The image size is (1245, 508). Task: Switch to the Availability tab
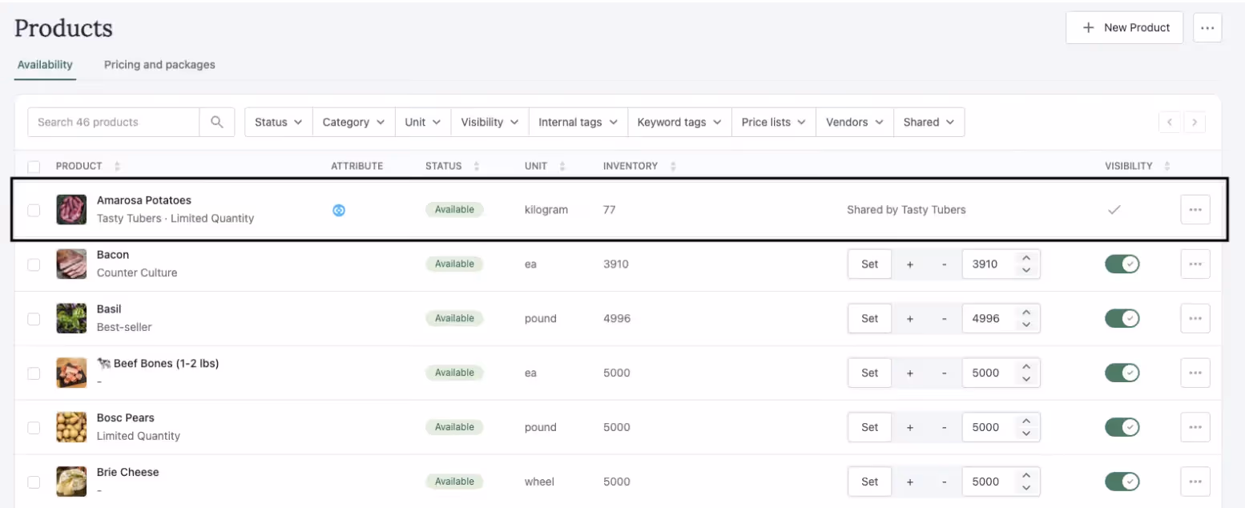click(x=45, y=65)
